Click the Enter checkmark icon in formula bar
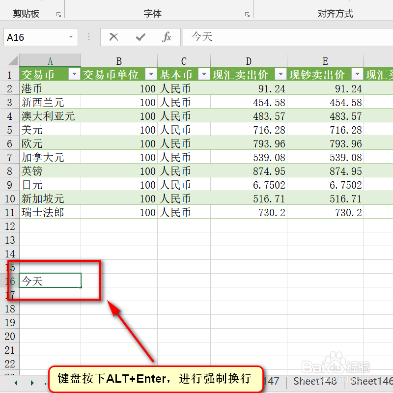Screen dimensions: 393x393 point(140,37)
